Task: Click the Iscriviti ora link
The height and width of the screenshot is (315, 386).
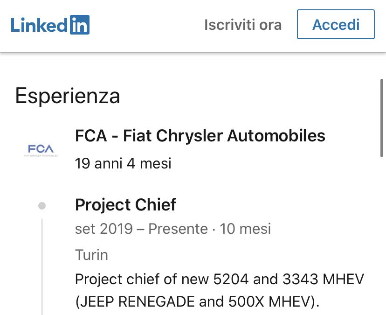Action: point(242,25)
